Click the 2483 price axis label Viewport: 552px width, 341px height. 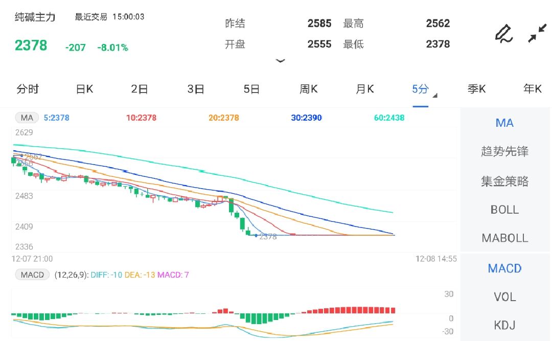tap(24, 196)
